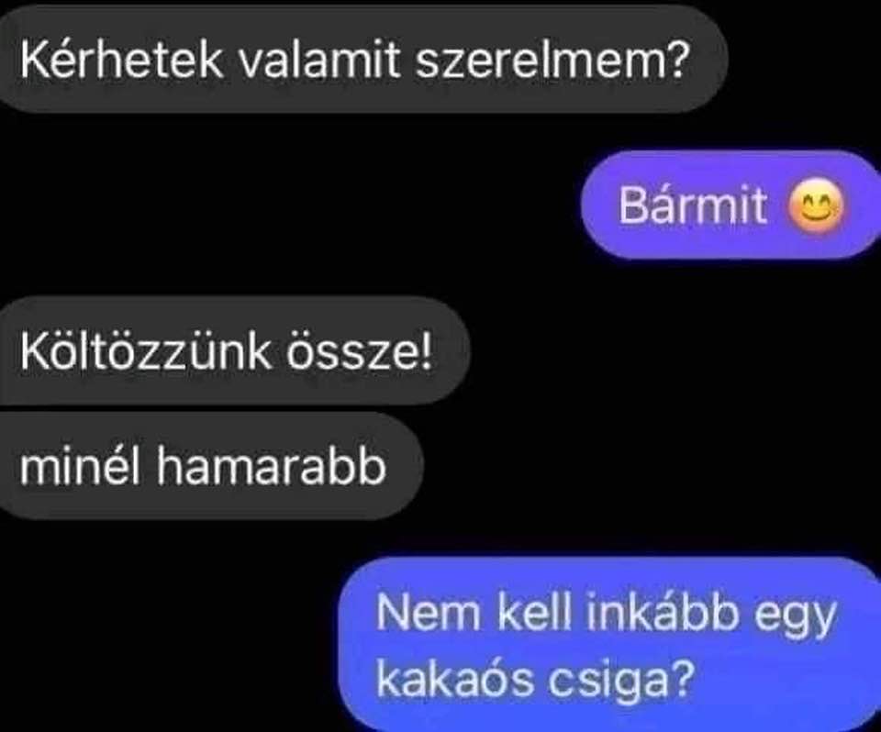This screenshot has width=881, height=732.
Task: Tap the purple 'Bármit' message bubble
Action: pos(731,205)
